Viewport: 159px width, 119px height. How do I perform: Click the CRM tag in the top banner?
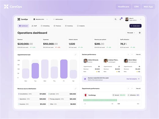(x=136, y=7)
